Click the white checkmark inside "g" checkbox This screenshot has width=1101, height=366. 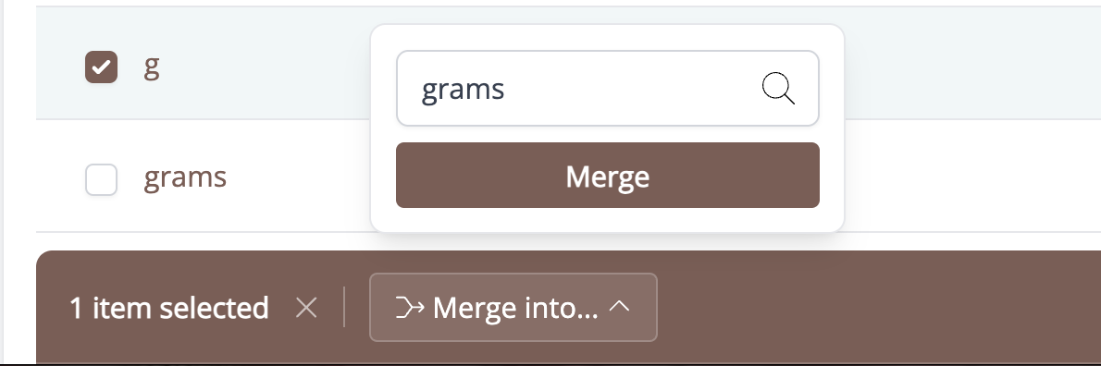(101, 67)
